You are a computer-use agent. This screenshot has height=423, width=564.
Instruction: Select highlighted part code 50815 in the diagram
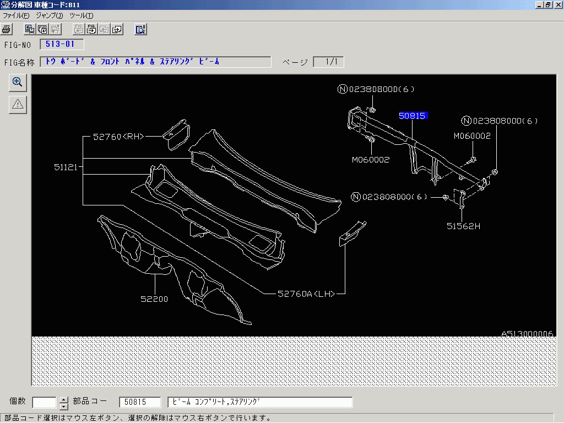coord(412,116)
